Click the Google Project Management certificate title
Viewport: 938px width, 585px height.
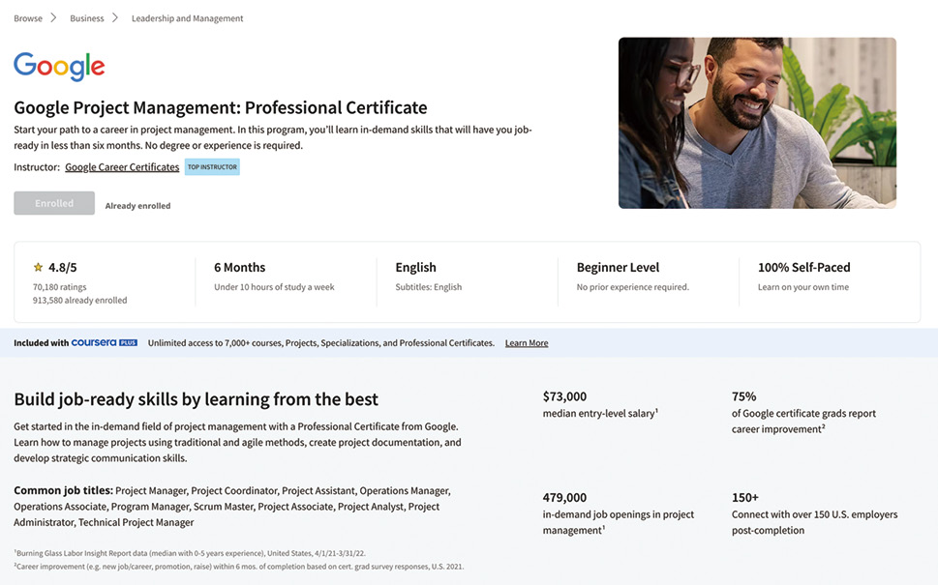tap(221, 107)
